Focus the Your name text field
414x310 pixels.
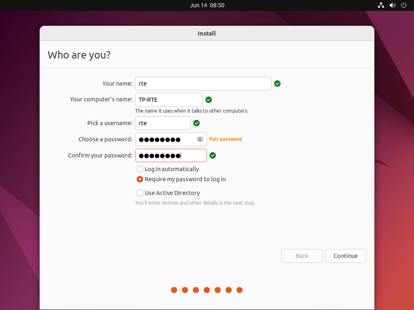tap(203, 84)
